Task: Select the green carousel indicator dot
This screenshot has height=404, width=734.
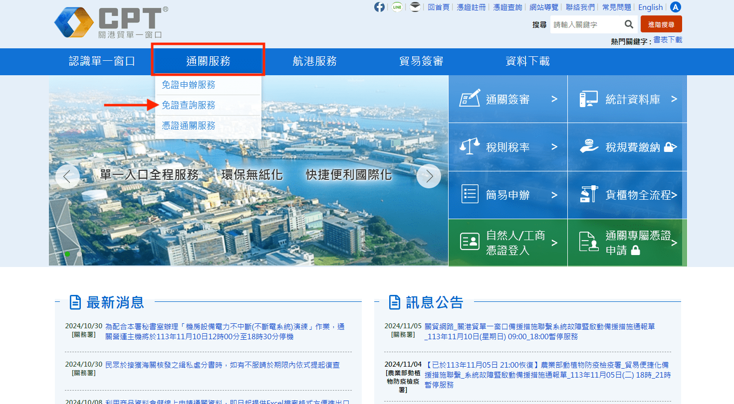Action: [67, 254]
